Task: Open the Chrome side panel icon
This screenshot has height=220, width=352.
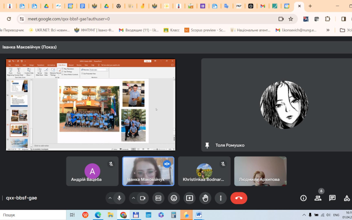Action: [x=344, y=19]
